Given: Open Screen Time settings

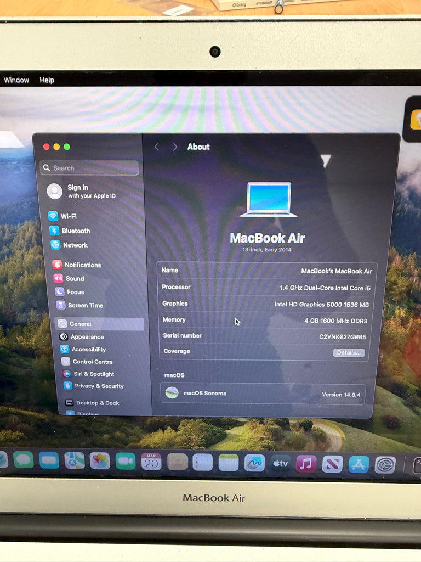Looking at the screenshot, I should tap(85, 306).
